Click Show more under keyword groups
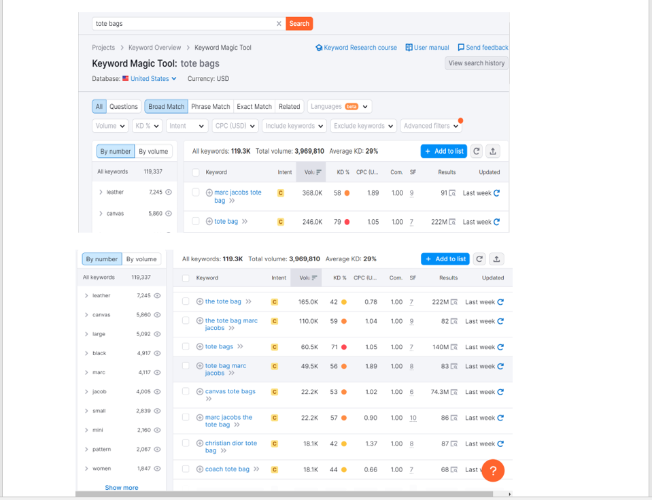Image resolution: width=652 pixels, height=500 pixels. [x=122, y=488]
